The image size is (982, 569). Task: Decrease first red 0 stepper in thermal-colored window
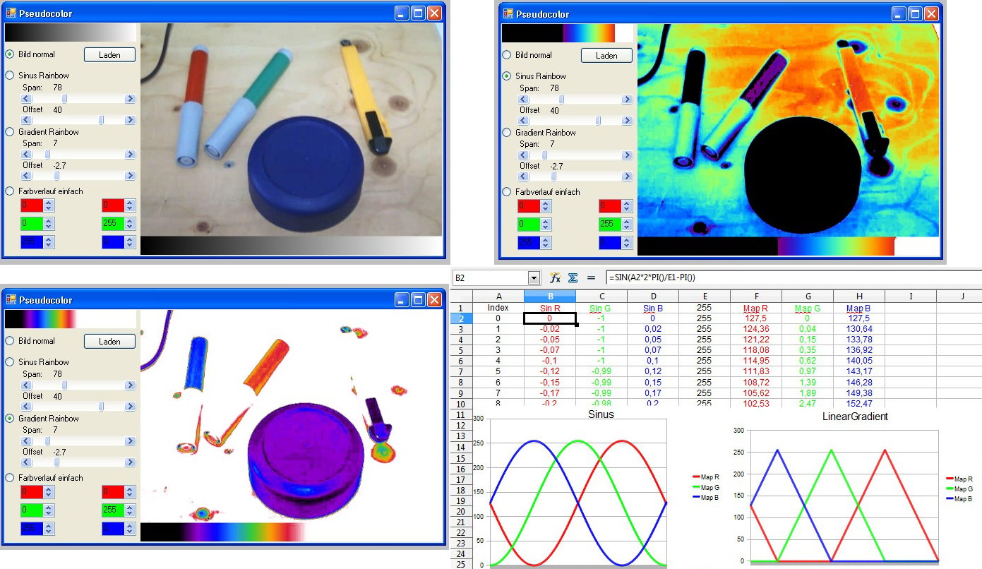tap(546, 209)
